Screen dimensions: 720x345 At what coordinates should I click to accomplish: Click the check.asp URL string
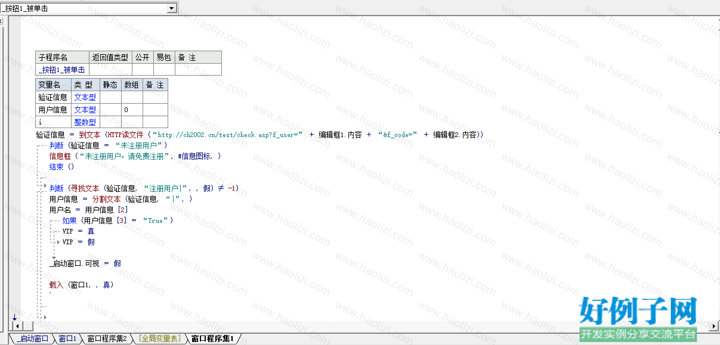227,135
